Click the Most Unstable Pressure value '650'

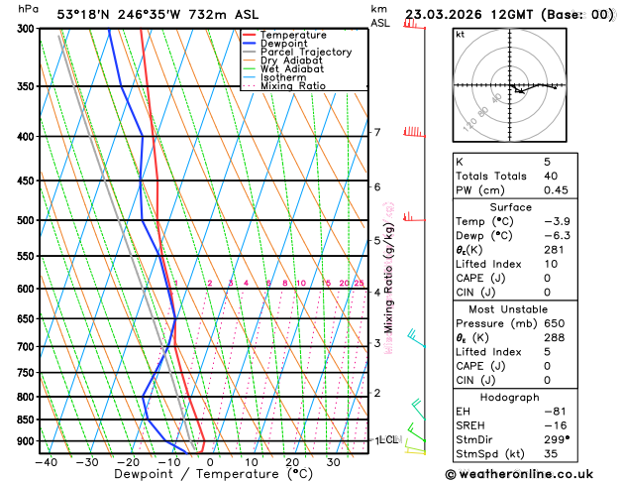[x=555, y=323]
